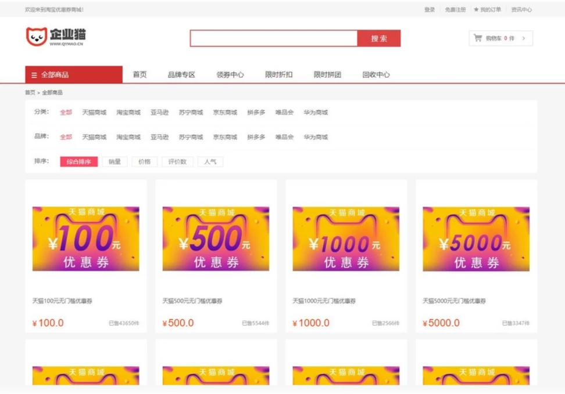The height and width of the screenshot is (394, 565).
Task: Open the 天猫100元 coupon image
Action: 86,238
